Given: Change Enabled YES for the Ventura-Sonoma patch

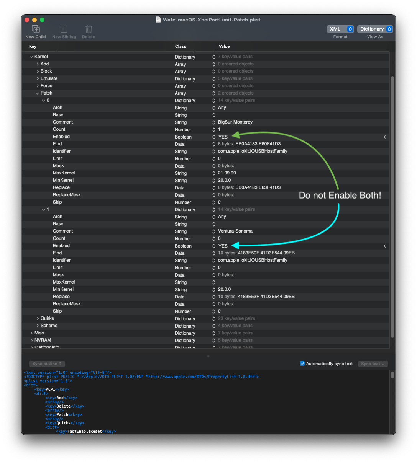Looking at the screenshot, I should pyautogui.click(x=223, y=246).
